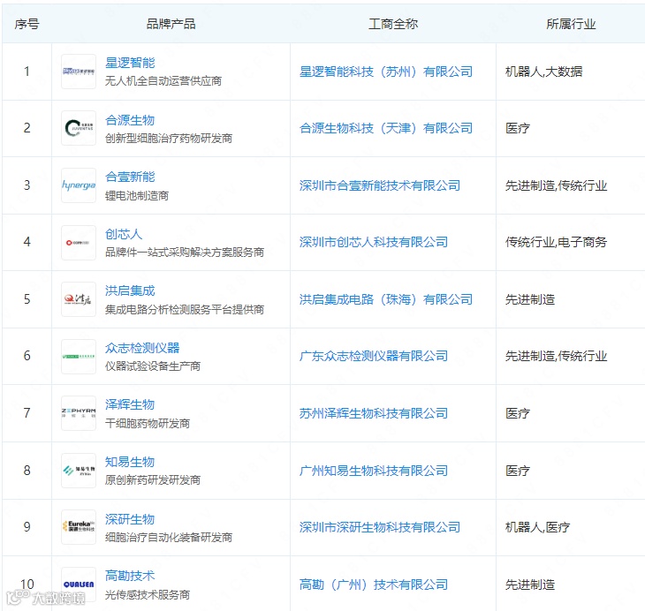Open the 众志检测仪器 brand link
Image resolution: width=645 pixels, height=611 pixels.
142,348
